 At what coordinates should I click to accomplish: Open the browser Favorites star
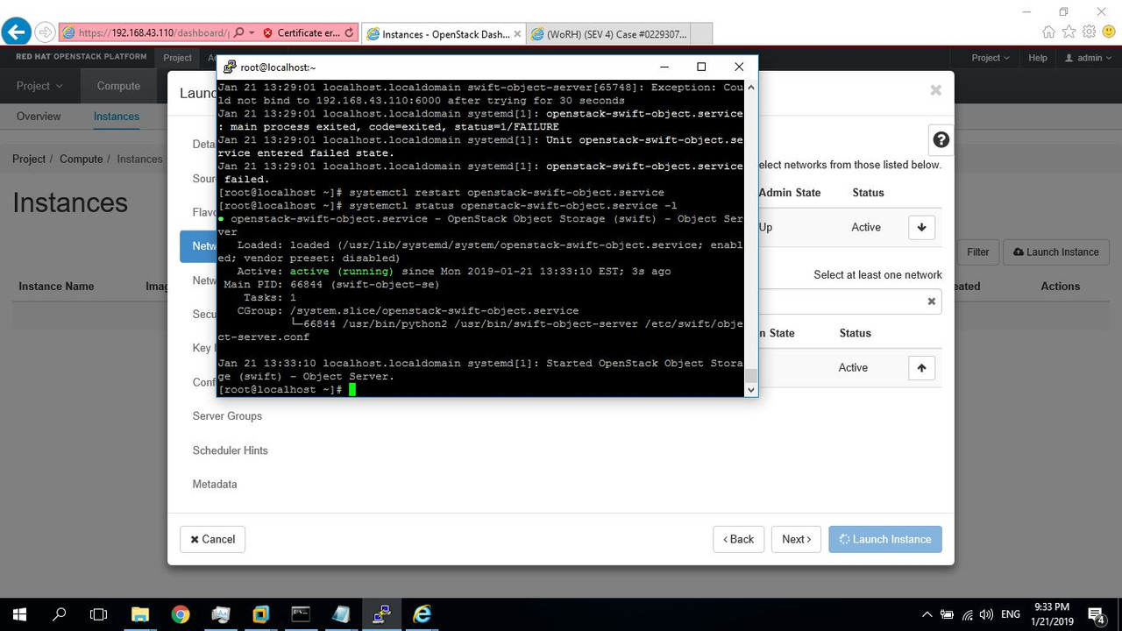[1069, 32]
